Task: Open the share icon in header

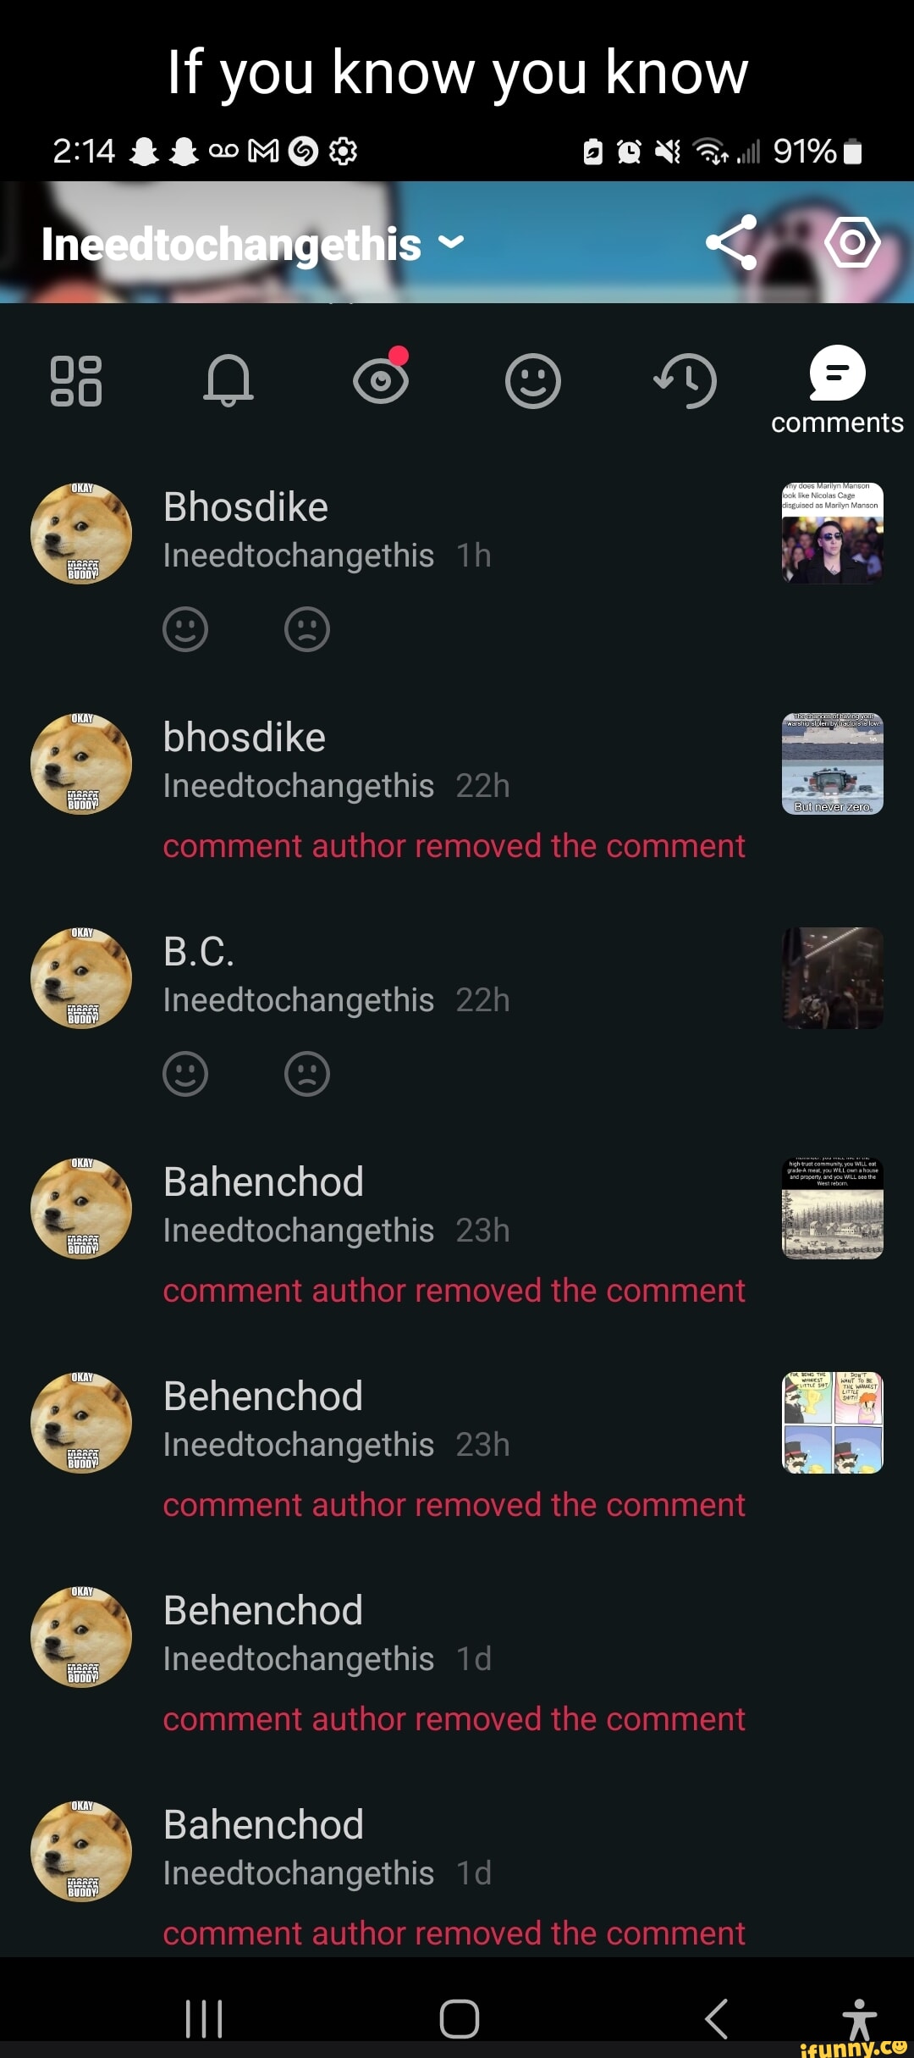Action: (731, 242)
